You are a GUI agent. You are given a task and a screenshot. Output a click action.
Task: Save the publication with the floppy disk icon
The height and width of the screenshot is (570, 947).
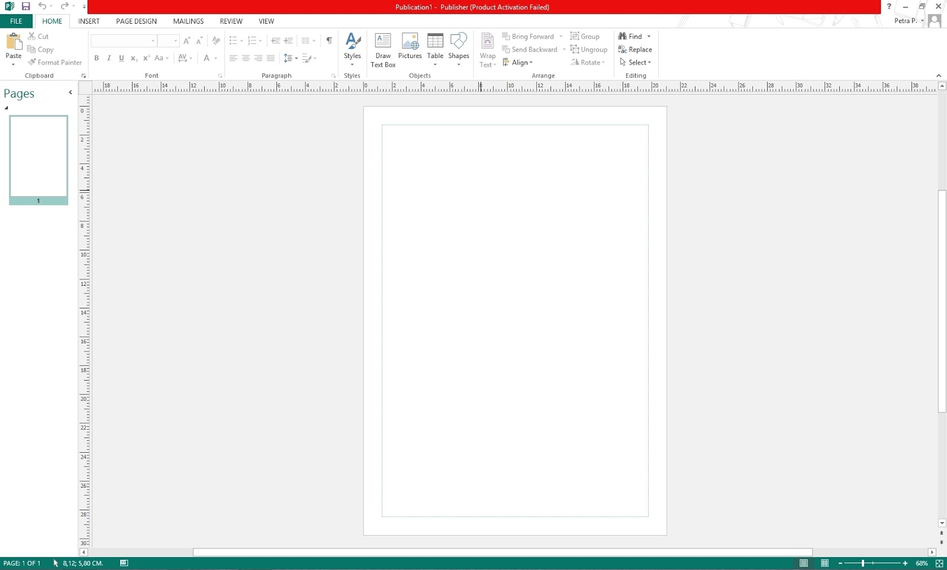tap(25, 7)
